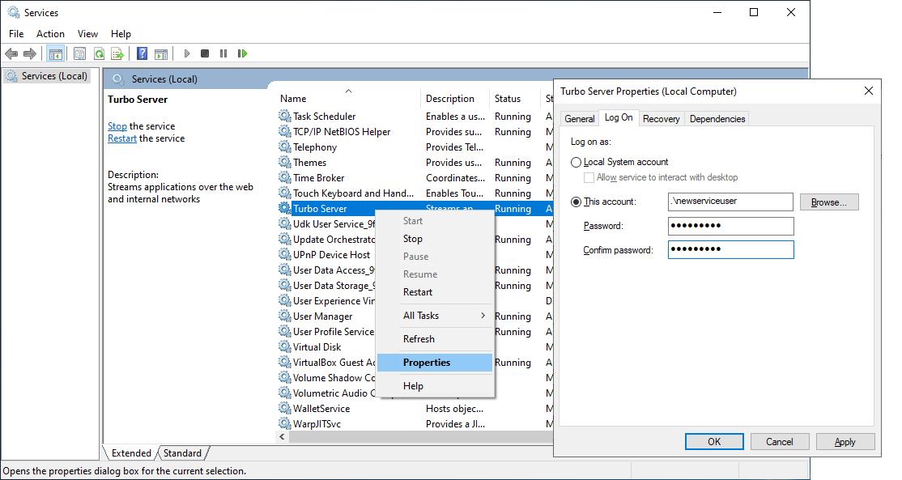Screen dimensions: 902x480
Task: Click the Browse button
Action: (828, 202)
